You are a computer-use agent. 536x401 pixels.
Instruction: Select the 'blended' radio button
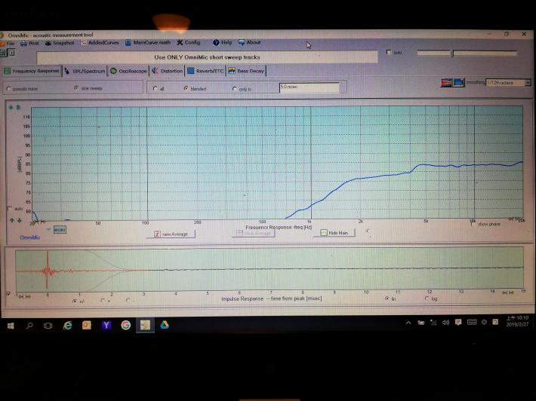pyautogui.click(x=186, y=88)
